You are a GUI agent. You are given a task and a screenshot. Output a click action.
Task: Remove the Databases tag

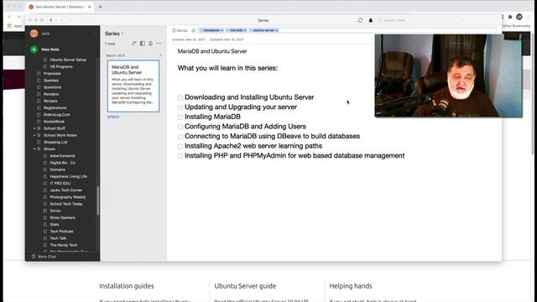[222, 30]
